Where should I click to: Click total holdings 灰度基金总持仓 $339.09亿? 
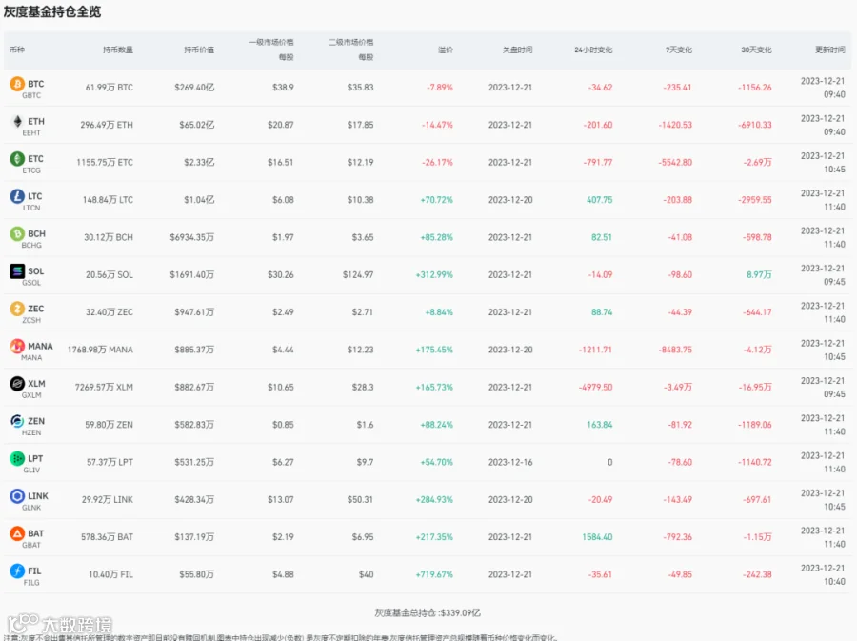(x=428, y=613)
